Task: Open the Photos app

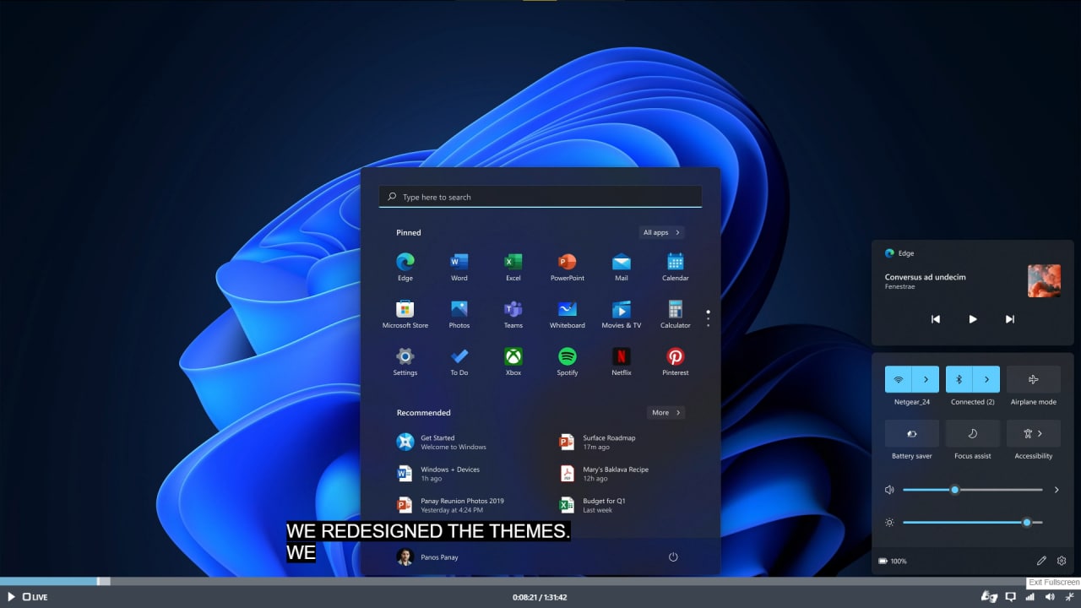Action: pos(459,314)
